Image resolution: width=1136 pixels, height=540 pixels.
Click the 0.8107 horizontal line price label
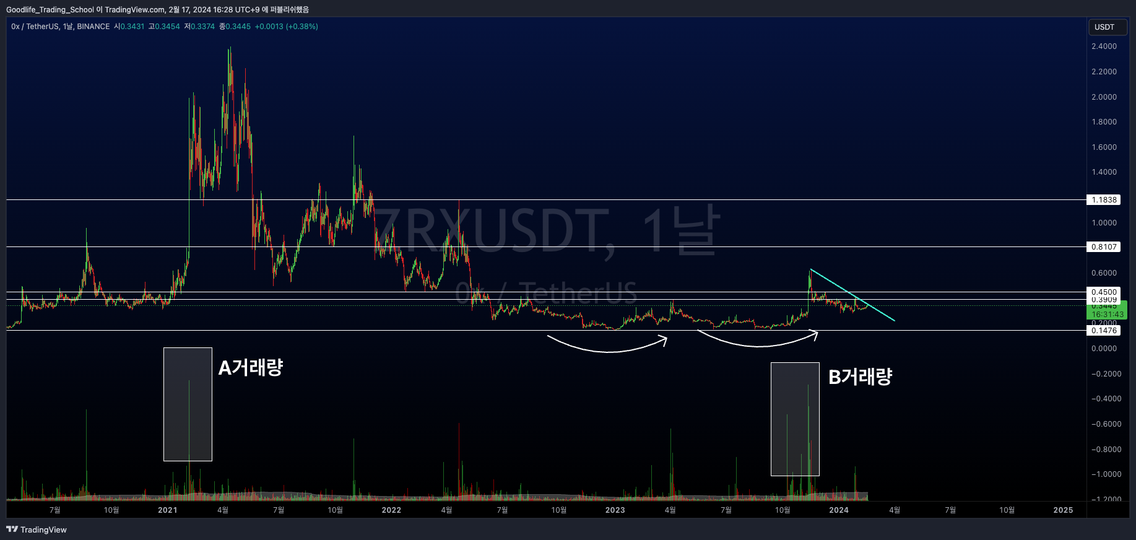click(x=1104, y=247)
